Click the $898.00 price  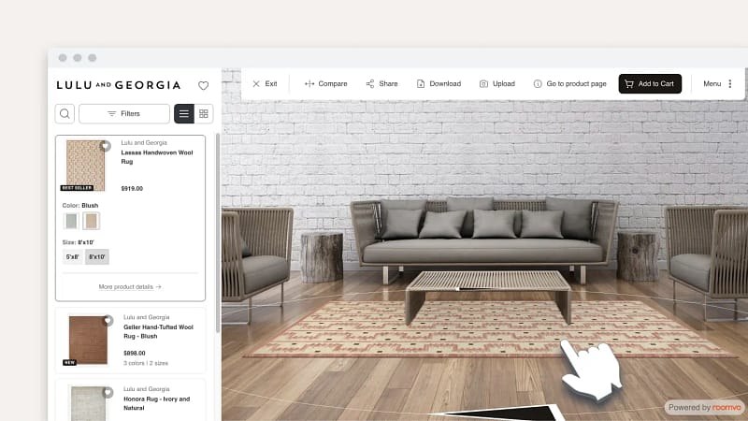pos(135,354)
